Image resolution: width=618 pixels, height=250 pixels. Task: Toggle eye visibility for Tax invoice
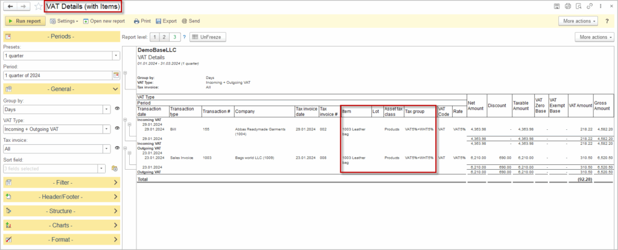[x=116, y=148]
